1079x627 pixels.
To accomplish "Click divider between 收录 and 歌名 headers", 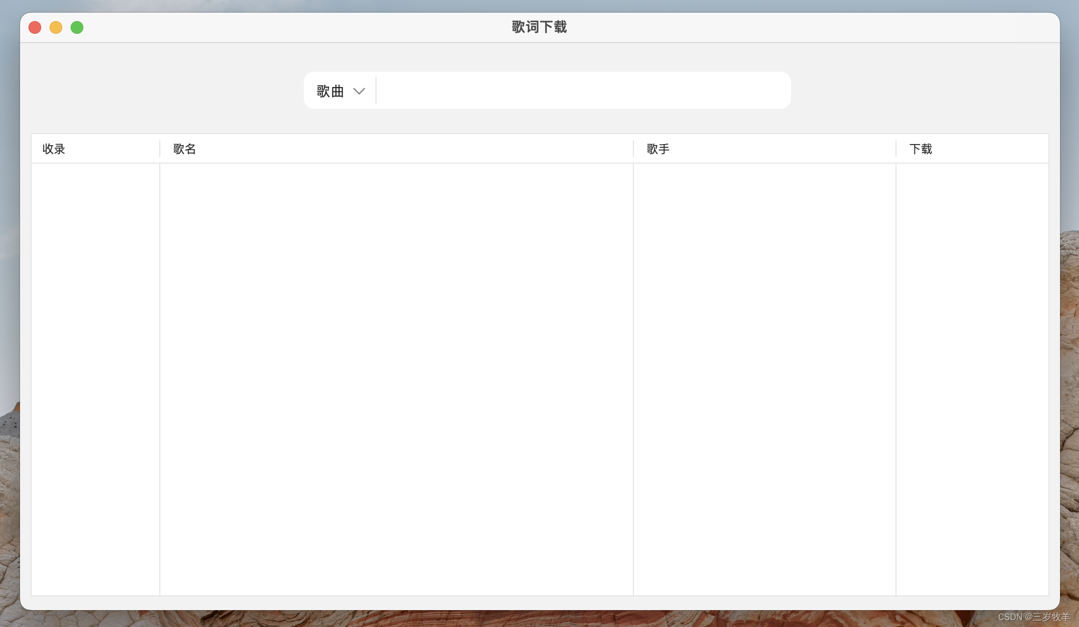I will point(160,149).
